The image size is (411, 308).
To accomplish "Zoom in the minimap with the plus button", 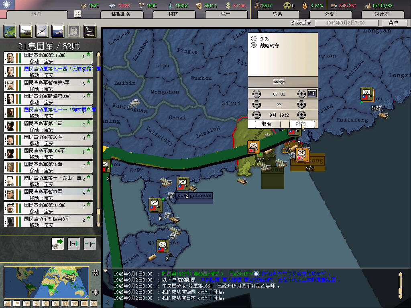I will pyautogui.click(x=96, y=273).
